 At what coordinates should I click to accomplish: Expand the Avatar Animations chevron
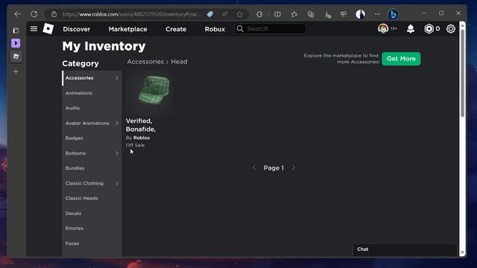click(x=117, y=123)
